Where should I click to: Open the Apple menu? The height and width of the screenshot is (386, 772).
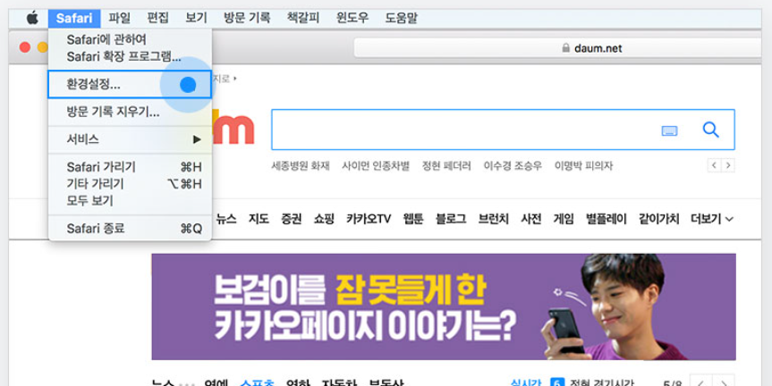coord(32,19)
